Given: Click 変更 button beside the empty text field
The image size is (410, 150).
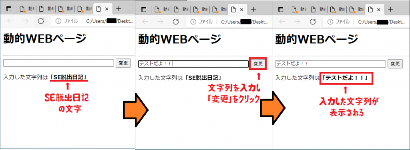Looking at the screenshot, I should pyautogui.click(x=123, y=63).
